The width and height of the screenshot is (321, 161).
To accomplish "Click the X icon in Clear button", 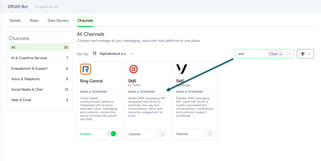I will click(x=281, y=54).
